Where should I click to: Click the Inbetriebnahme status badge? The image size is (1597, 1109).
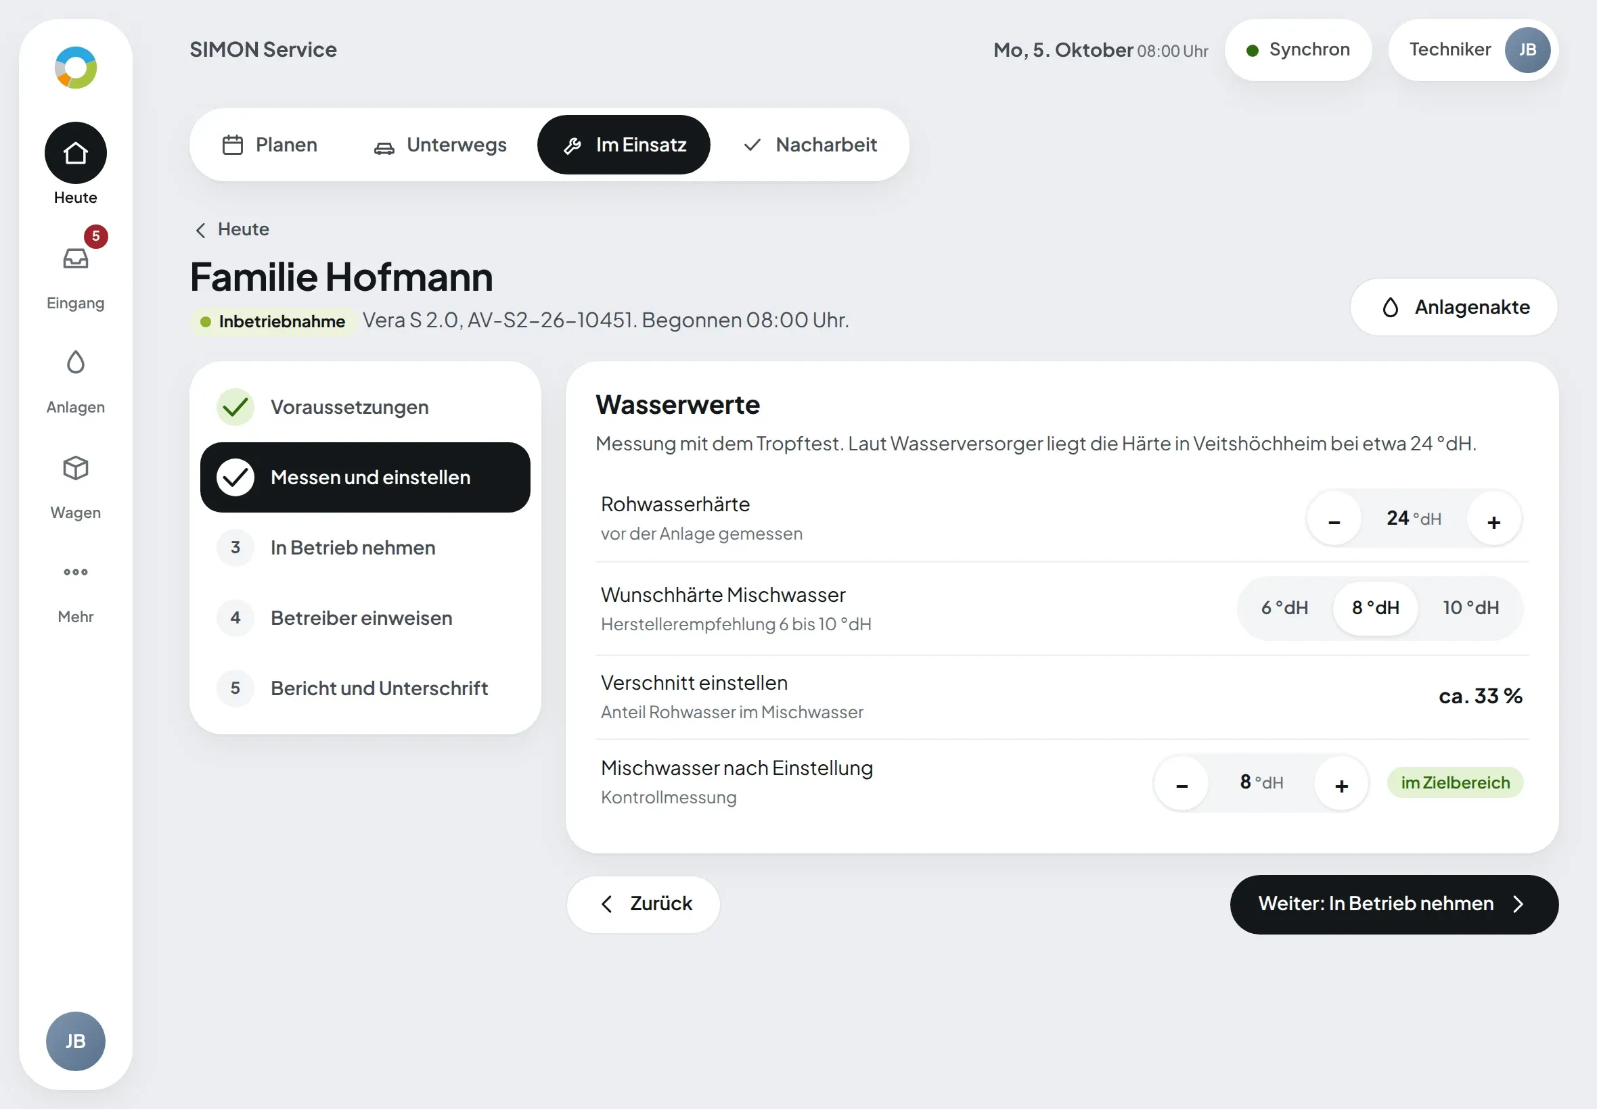[273, 321]
